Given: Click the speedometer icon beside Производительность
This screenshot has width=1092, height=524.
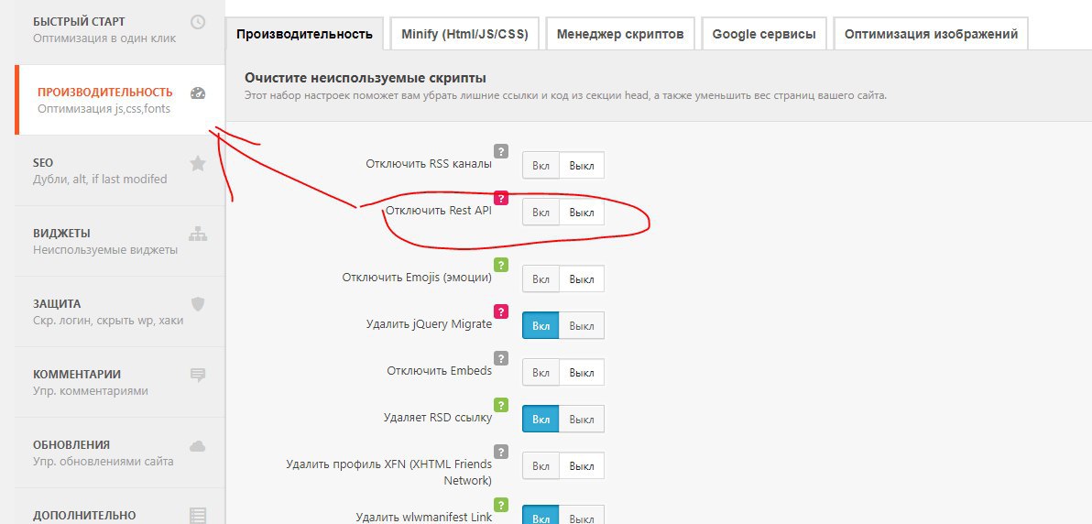Looking at the screenshot, I should 198,93.
